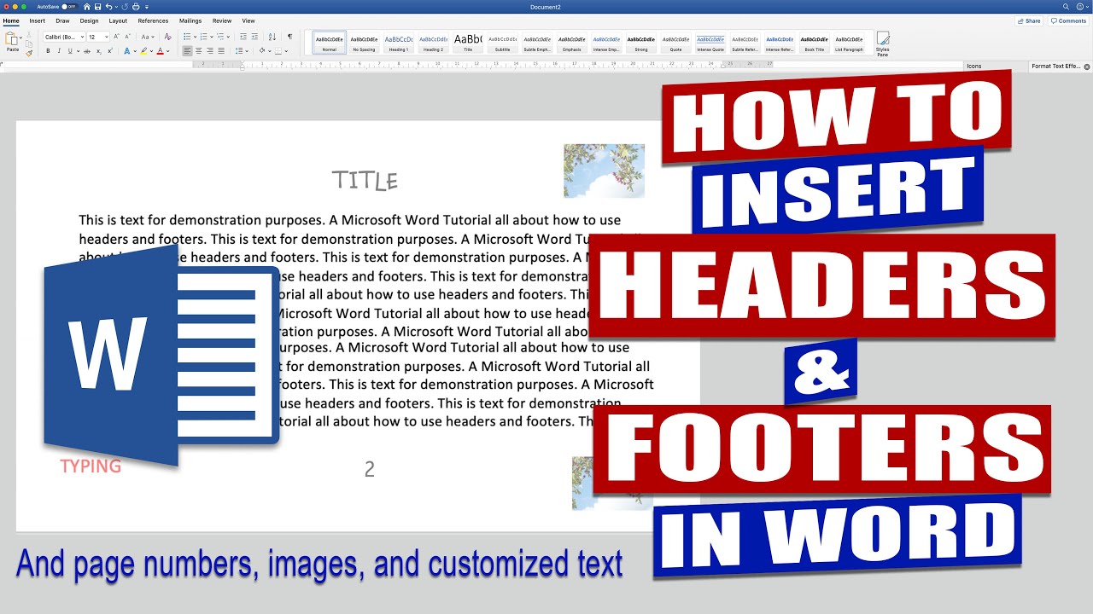Expand the font size 12 dropdown
The width and height of the screenshot is (1093, 614).
coord(98,37)
